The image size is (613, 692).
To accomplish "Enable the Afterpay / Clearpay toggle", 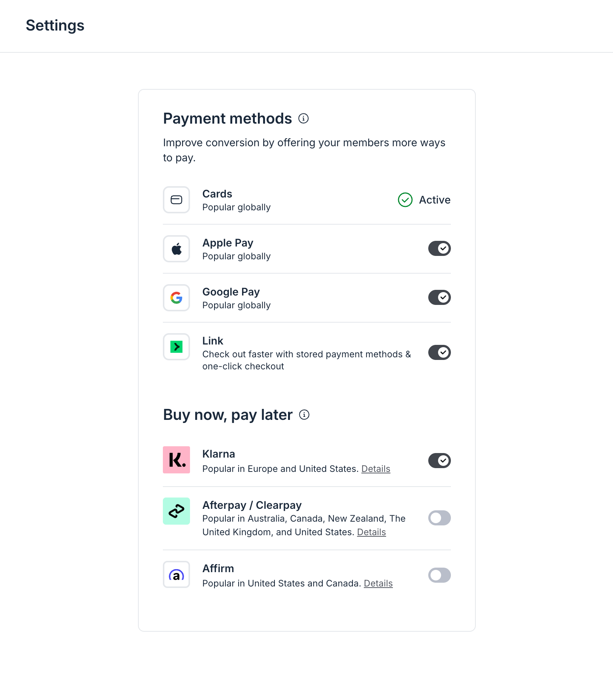I will coord(439,518).
